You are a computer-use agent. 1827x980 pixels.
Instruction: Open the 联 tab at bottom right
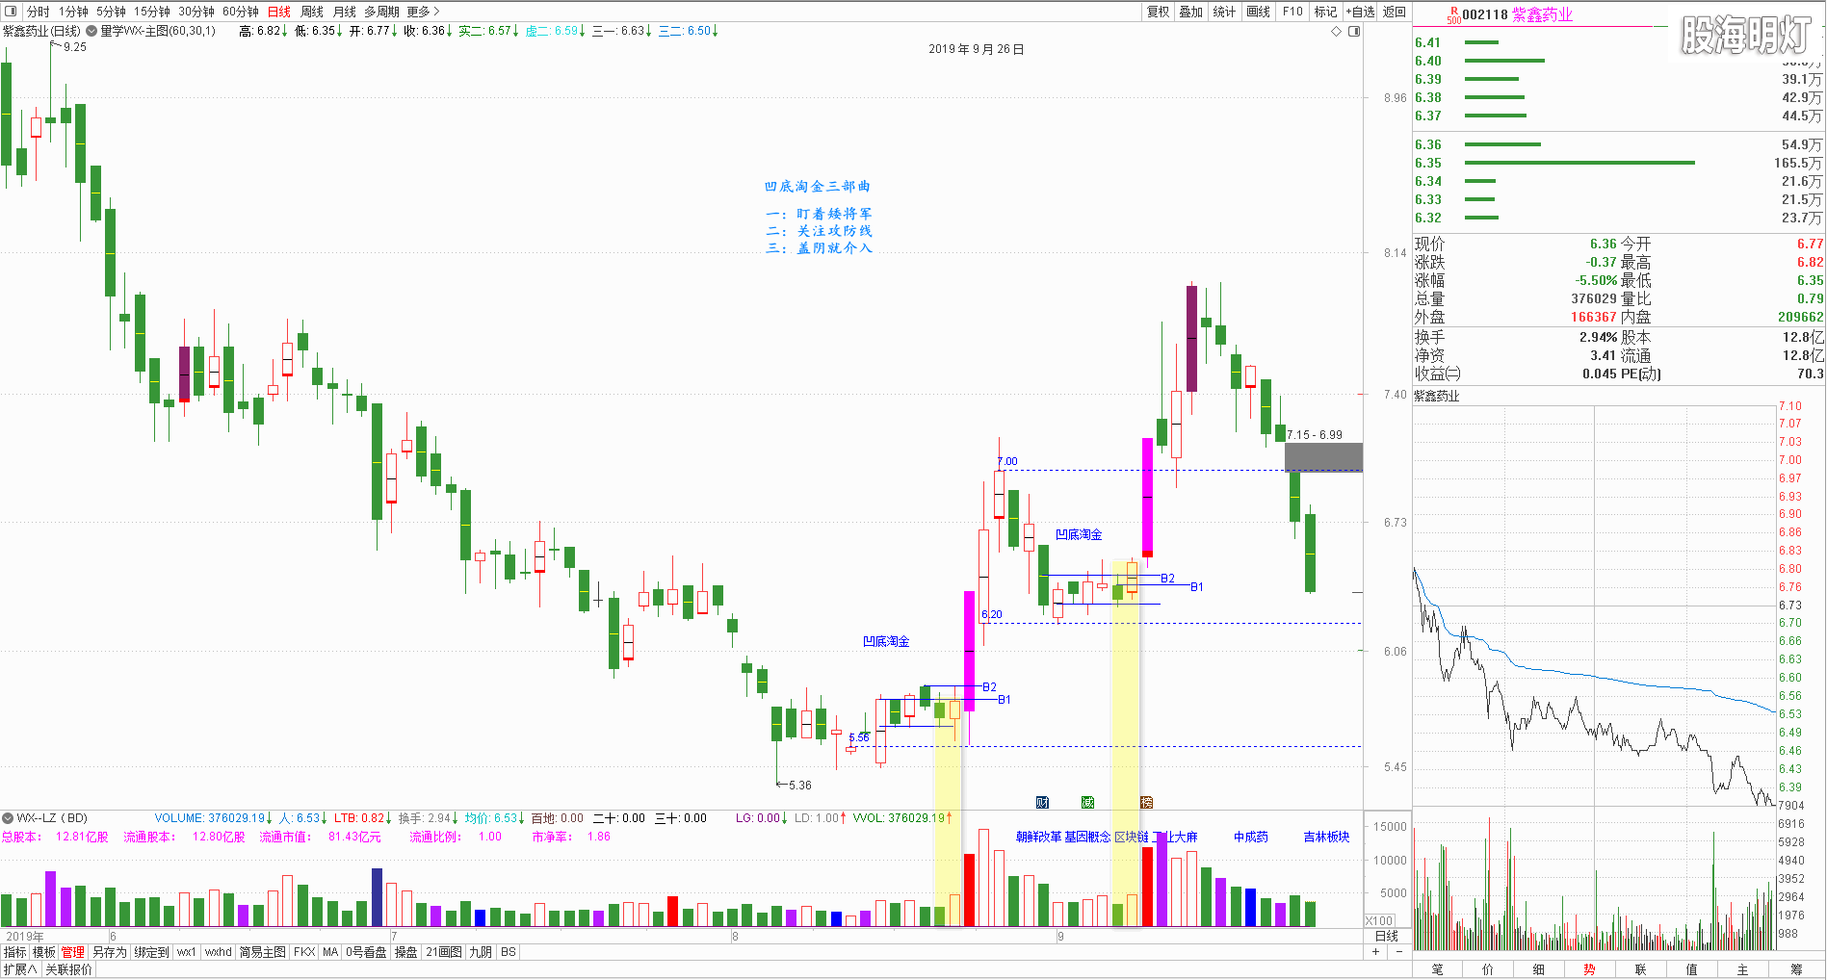tap(1640, 969)
